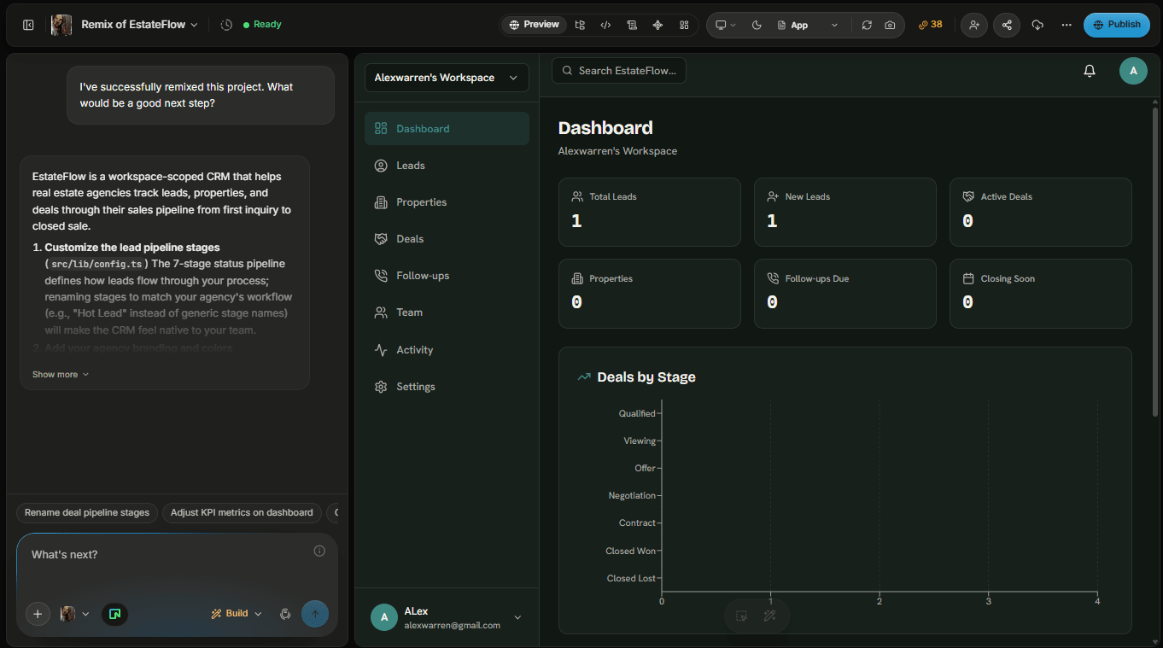The width and height of the screenshot is (1163, 648).
Task: Click the notifications bell icon
Action: click(1090, 71)
